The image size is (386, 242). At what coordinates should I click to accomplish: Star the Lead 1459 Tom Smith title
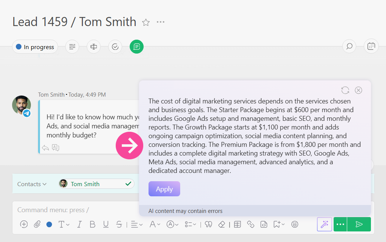146,22
